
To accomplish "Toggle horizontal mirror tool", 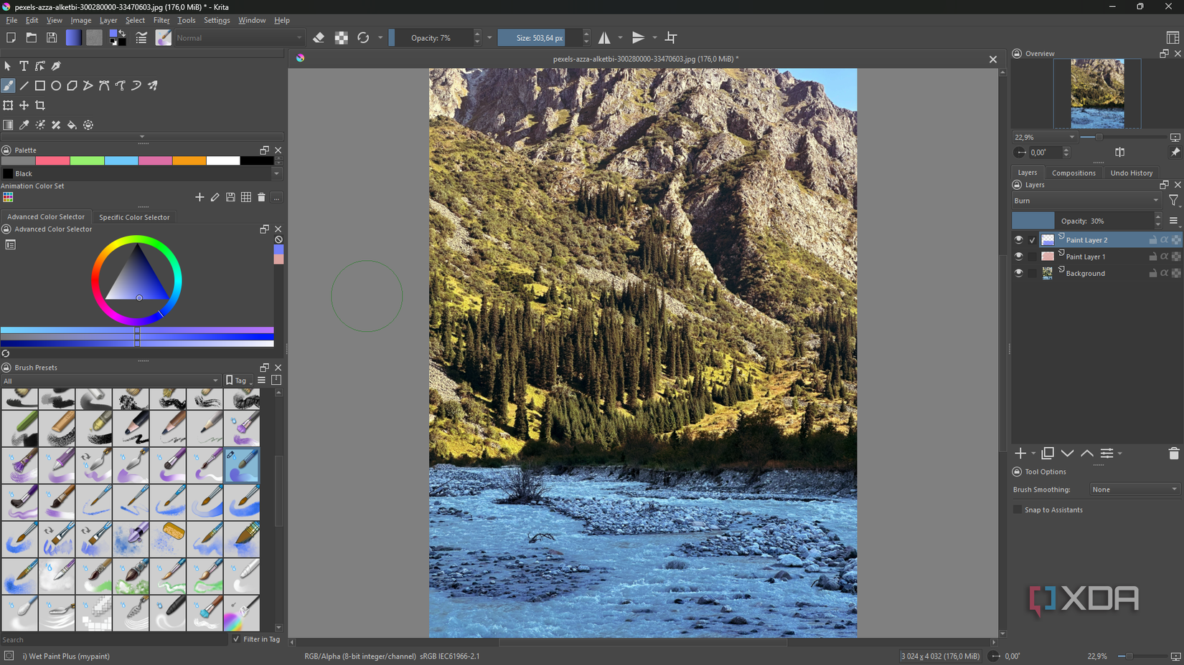I will click(604, 37).
